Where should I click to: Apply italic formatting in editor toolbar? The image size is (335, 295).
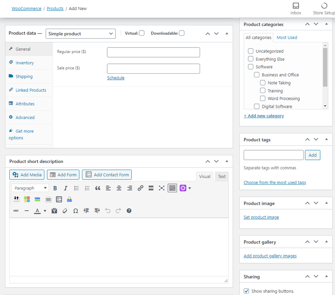coord(66,188)
